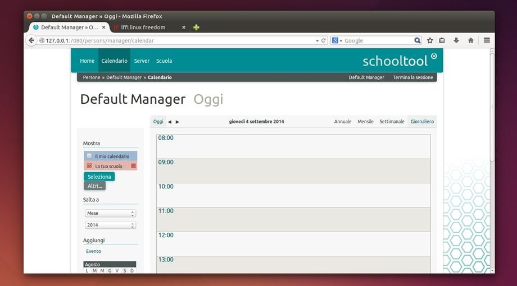This screenshot has height=286, width=517.
Task: Click the Seleziona button
Action: tap(99, 177)
